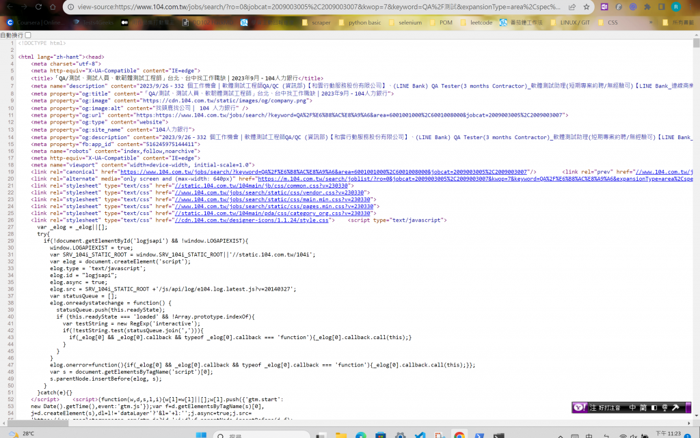Open the scraper bookmarks folder
This screenshot has width=700, height=438.
click(317, 23)
